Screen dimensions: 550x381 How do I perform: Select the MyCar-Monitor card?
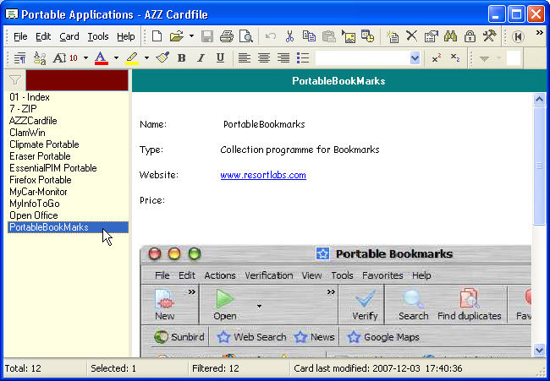(68, 192)
